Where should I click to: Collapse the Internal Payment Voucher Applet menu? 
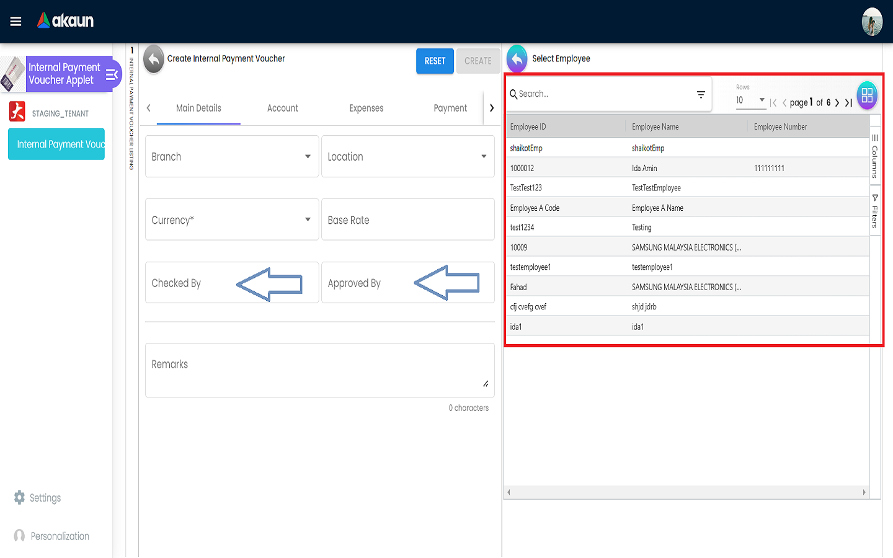click(x=112, y=75)
